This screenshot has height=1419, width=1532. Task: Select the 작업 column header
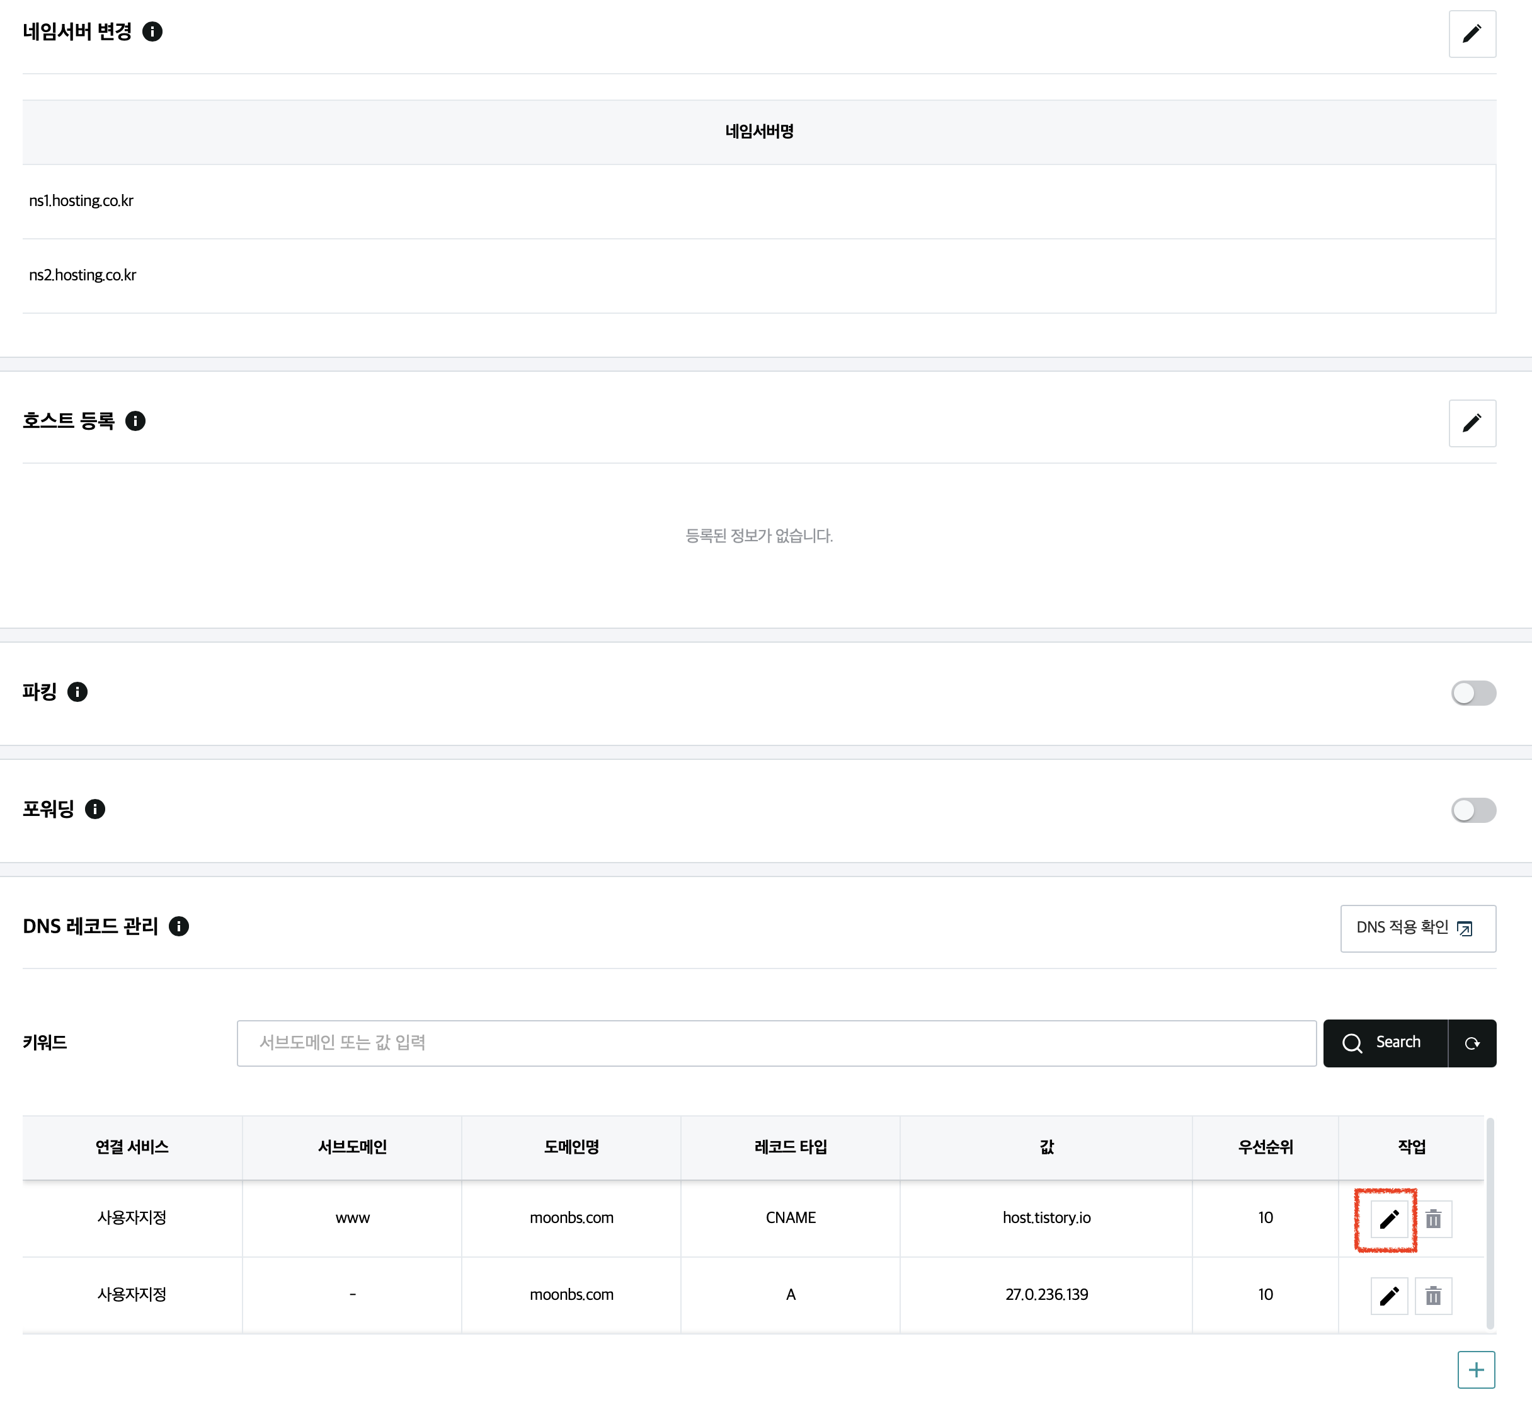[1412, 1147]
